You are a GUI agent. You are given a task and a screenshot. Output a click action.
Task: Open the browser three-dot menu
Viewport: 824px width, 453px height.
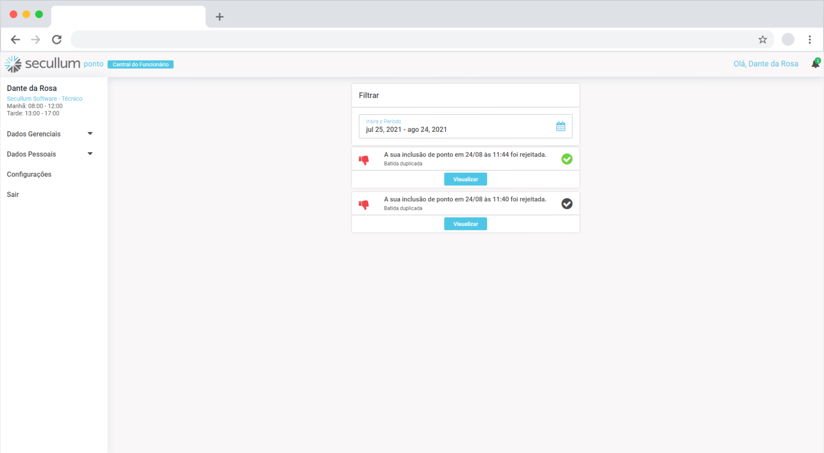(x=809, y=39)
